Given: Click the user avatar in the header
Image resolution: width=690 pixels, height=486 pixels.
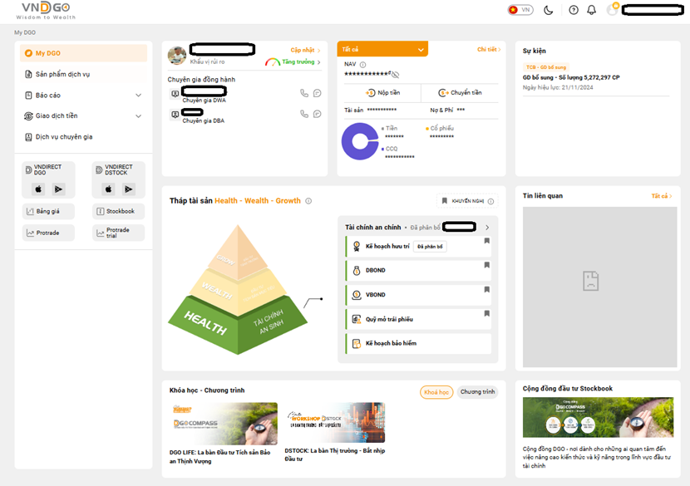Looking at the screenshot, I should [x=612, y=9].
